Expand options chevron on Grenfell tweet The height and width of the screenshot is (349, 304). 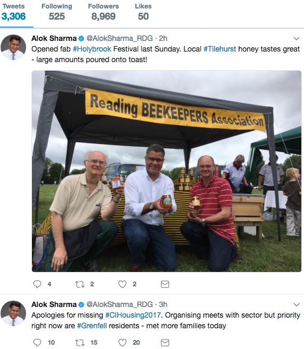click(297, 304)
